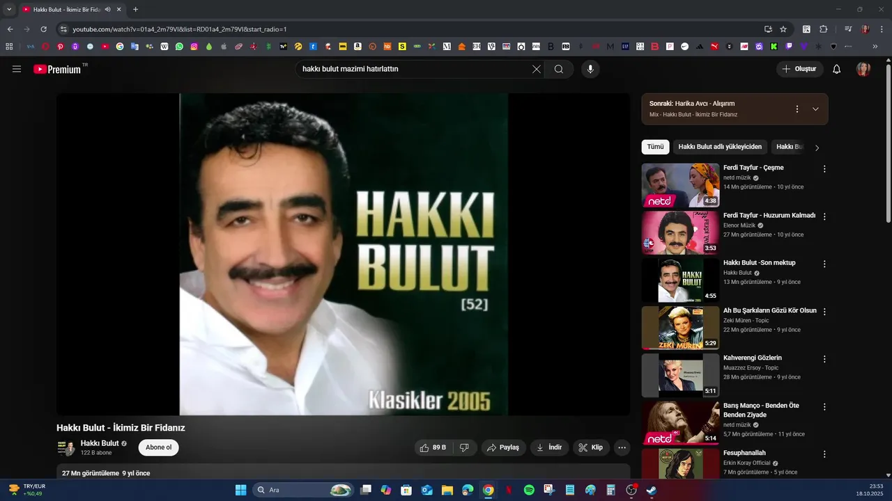This screenshot has width=892, height=501.
Task: Open YouTube notifications bell
Action: pyautogui.click(x=837, y=69)
